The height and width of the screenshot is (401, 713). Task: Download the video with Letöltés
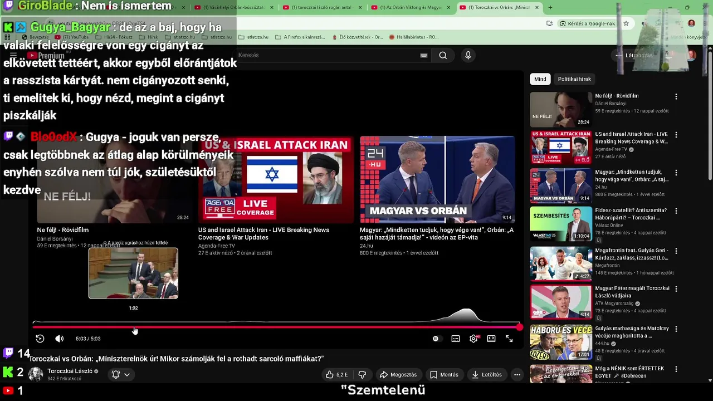point(486,375)
